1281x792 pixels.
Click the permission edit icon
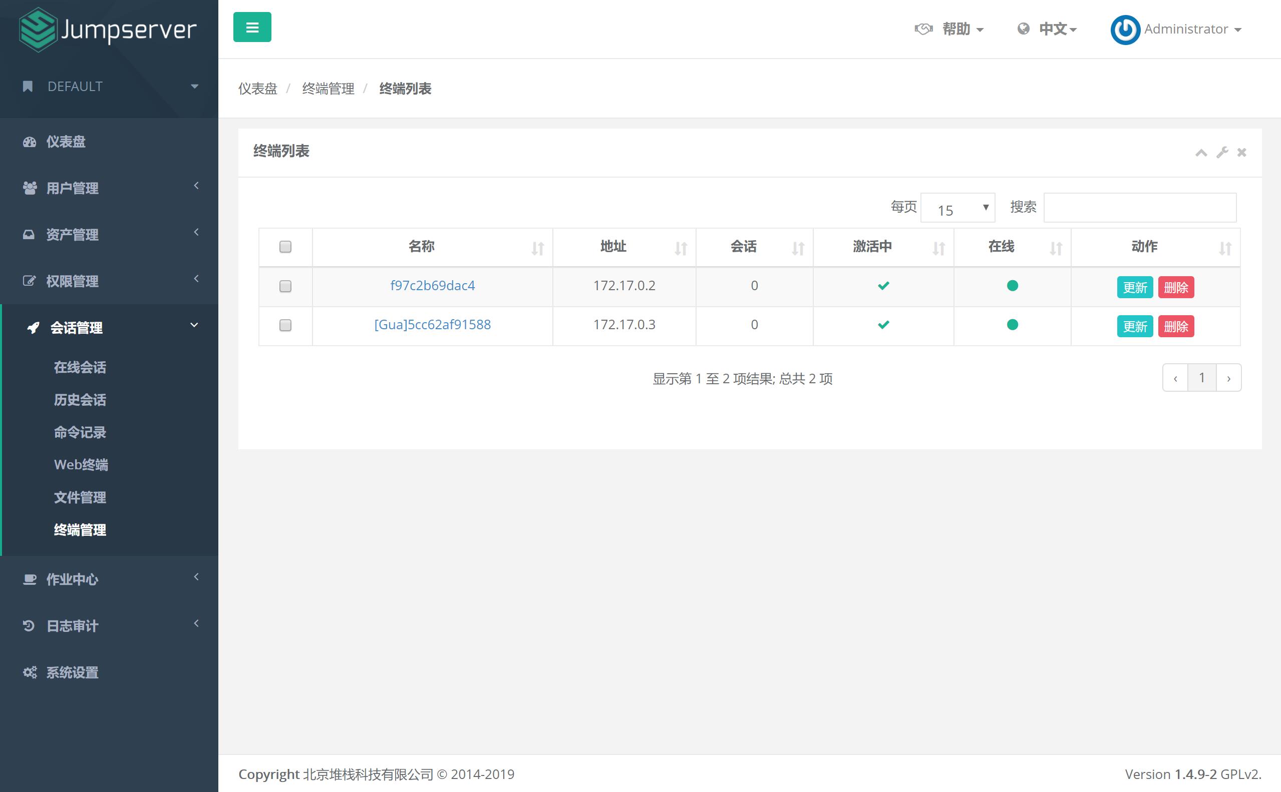click(x=30, y=281)
